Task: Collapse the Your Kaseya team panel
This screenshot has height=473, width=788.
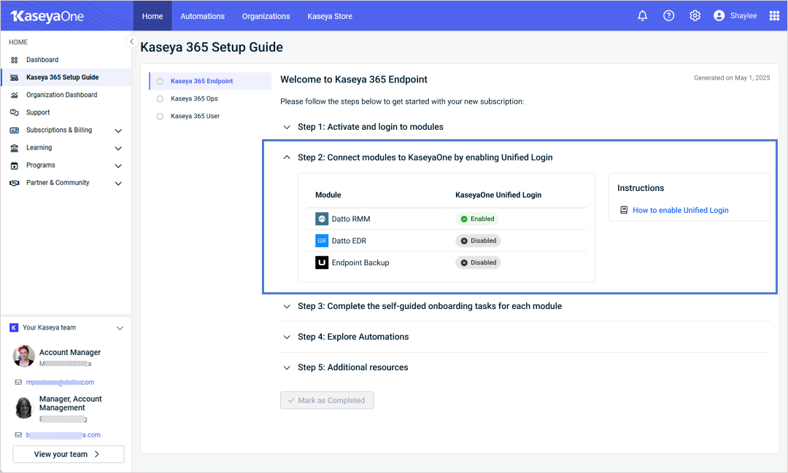Action: click(120, 328)
